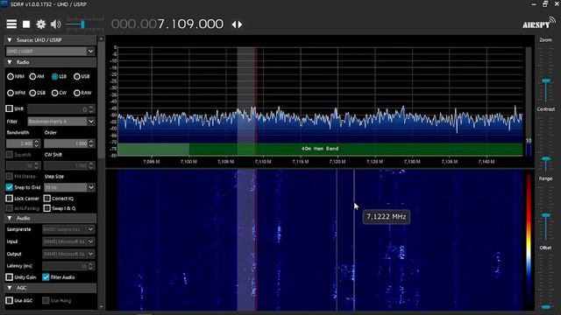Disable Snap to Grid checkbox
Screen dimensions: 561x315
(10, 187)
